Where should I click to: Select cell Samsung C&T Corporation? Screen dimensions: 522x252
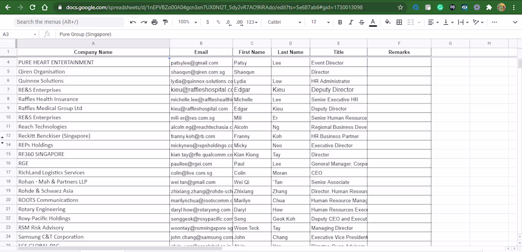tap(93, 237)
